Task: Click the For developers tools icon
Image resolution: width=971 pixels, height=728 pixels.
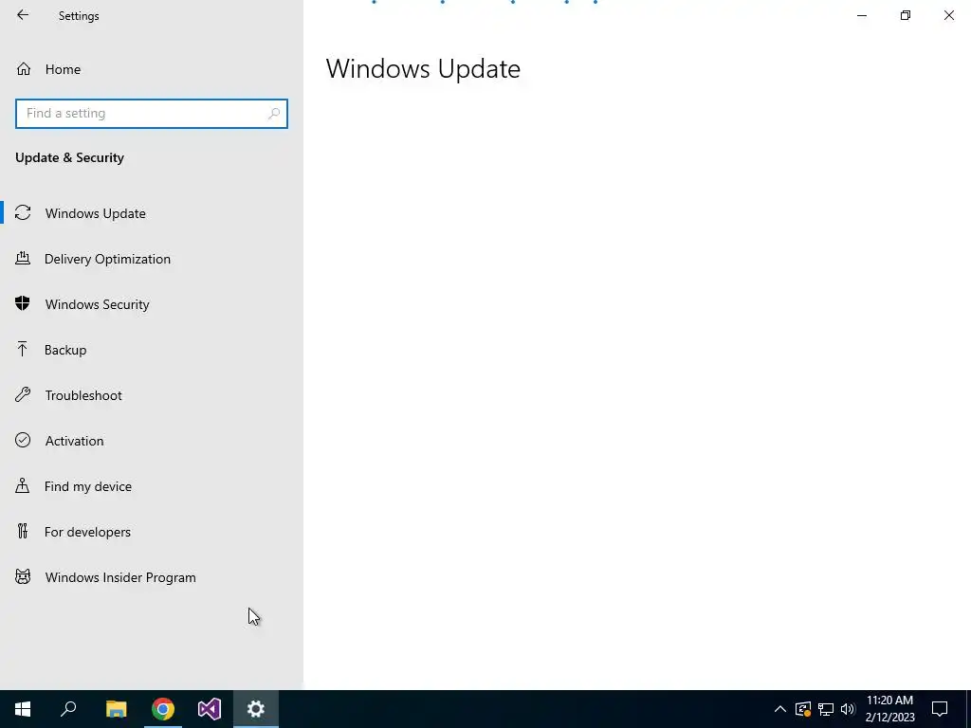Action: [23, 531]
